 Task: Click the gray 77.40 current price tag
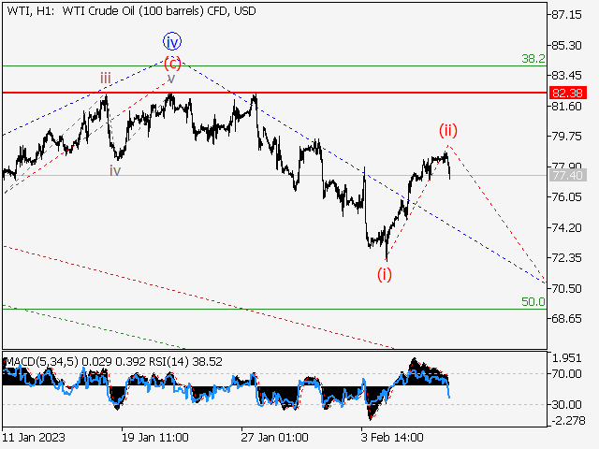click(567, 176)
